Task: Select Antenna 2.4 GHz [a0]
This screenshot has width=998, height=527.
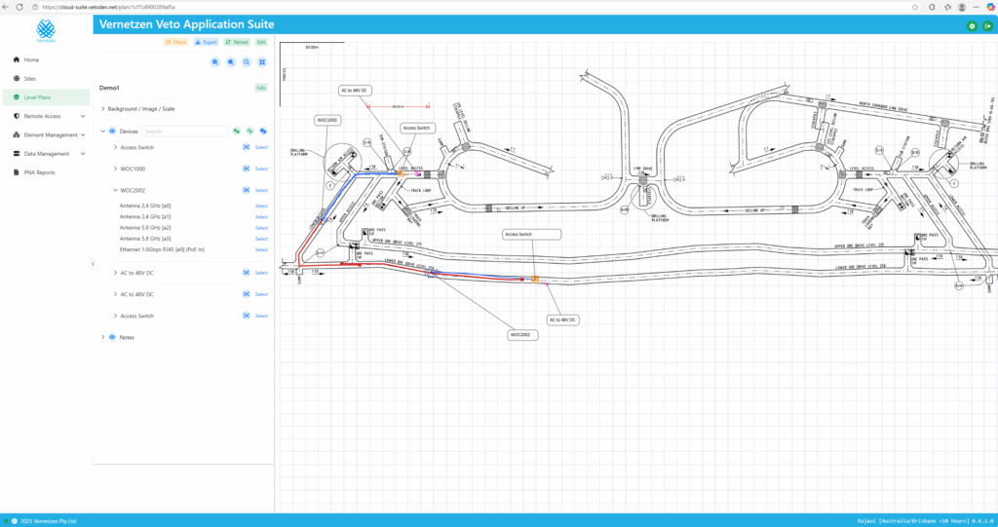Action: coord(261,207)
